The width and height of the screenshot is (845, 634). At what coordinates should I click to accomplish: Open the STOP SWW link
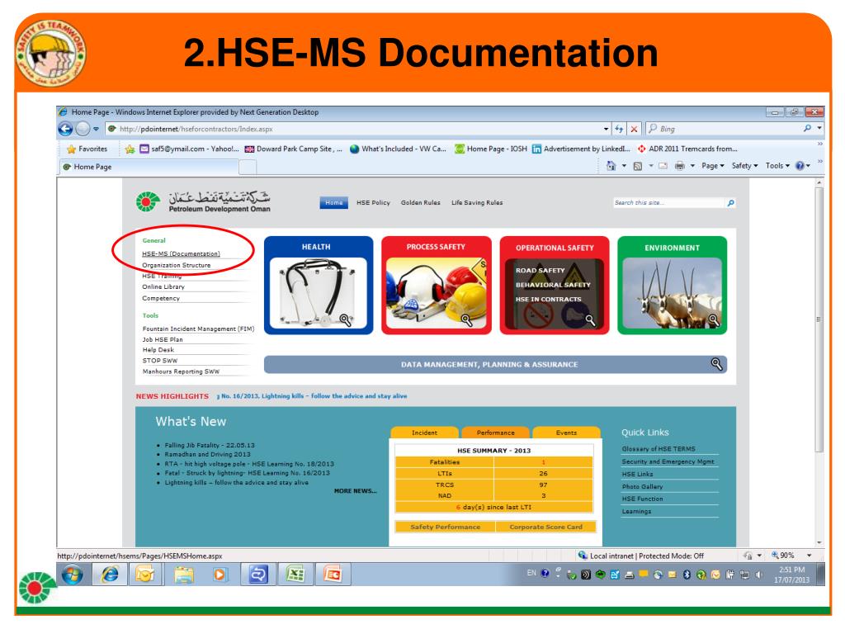(160, 361)
